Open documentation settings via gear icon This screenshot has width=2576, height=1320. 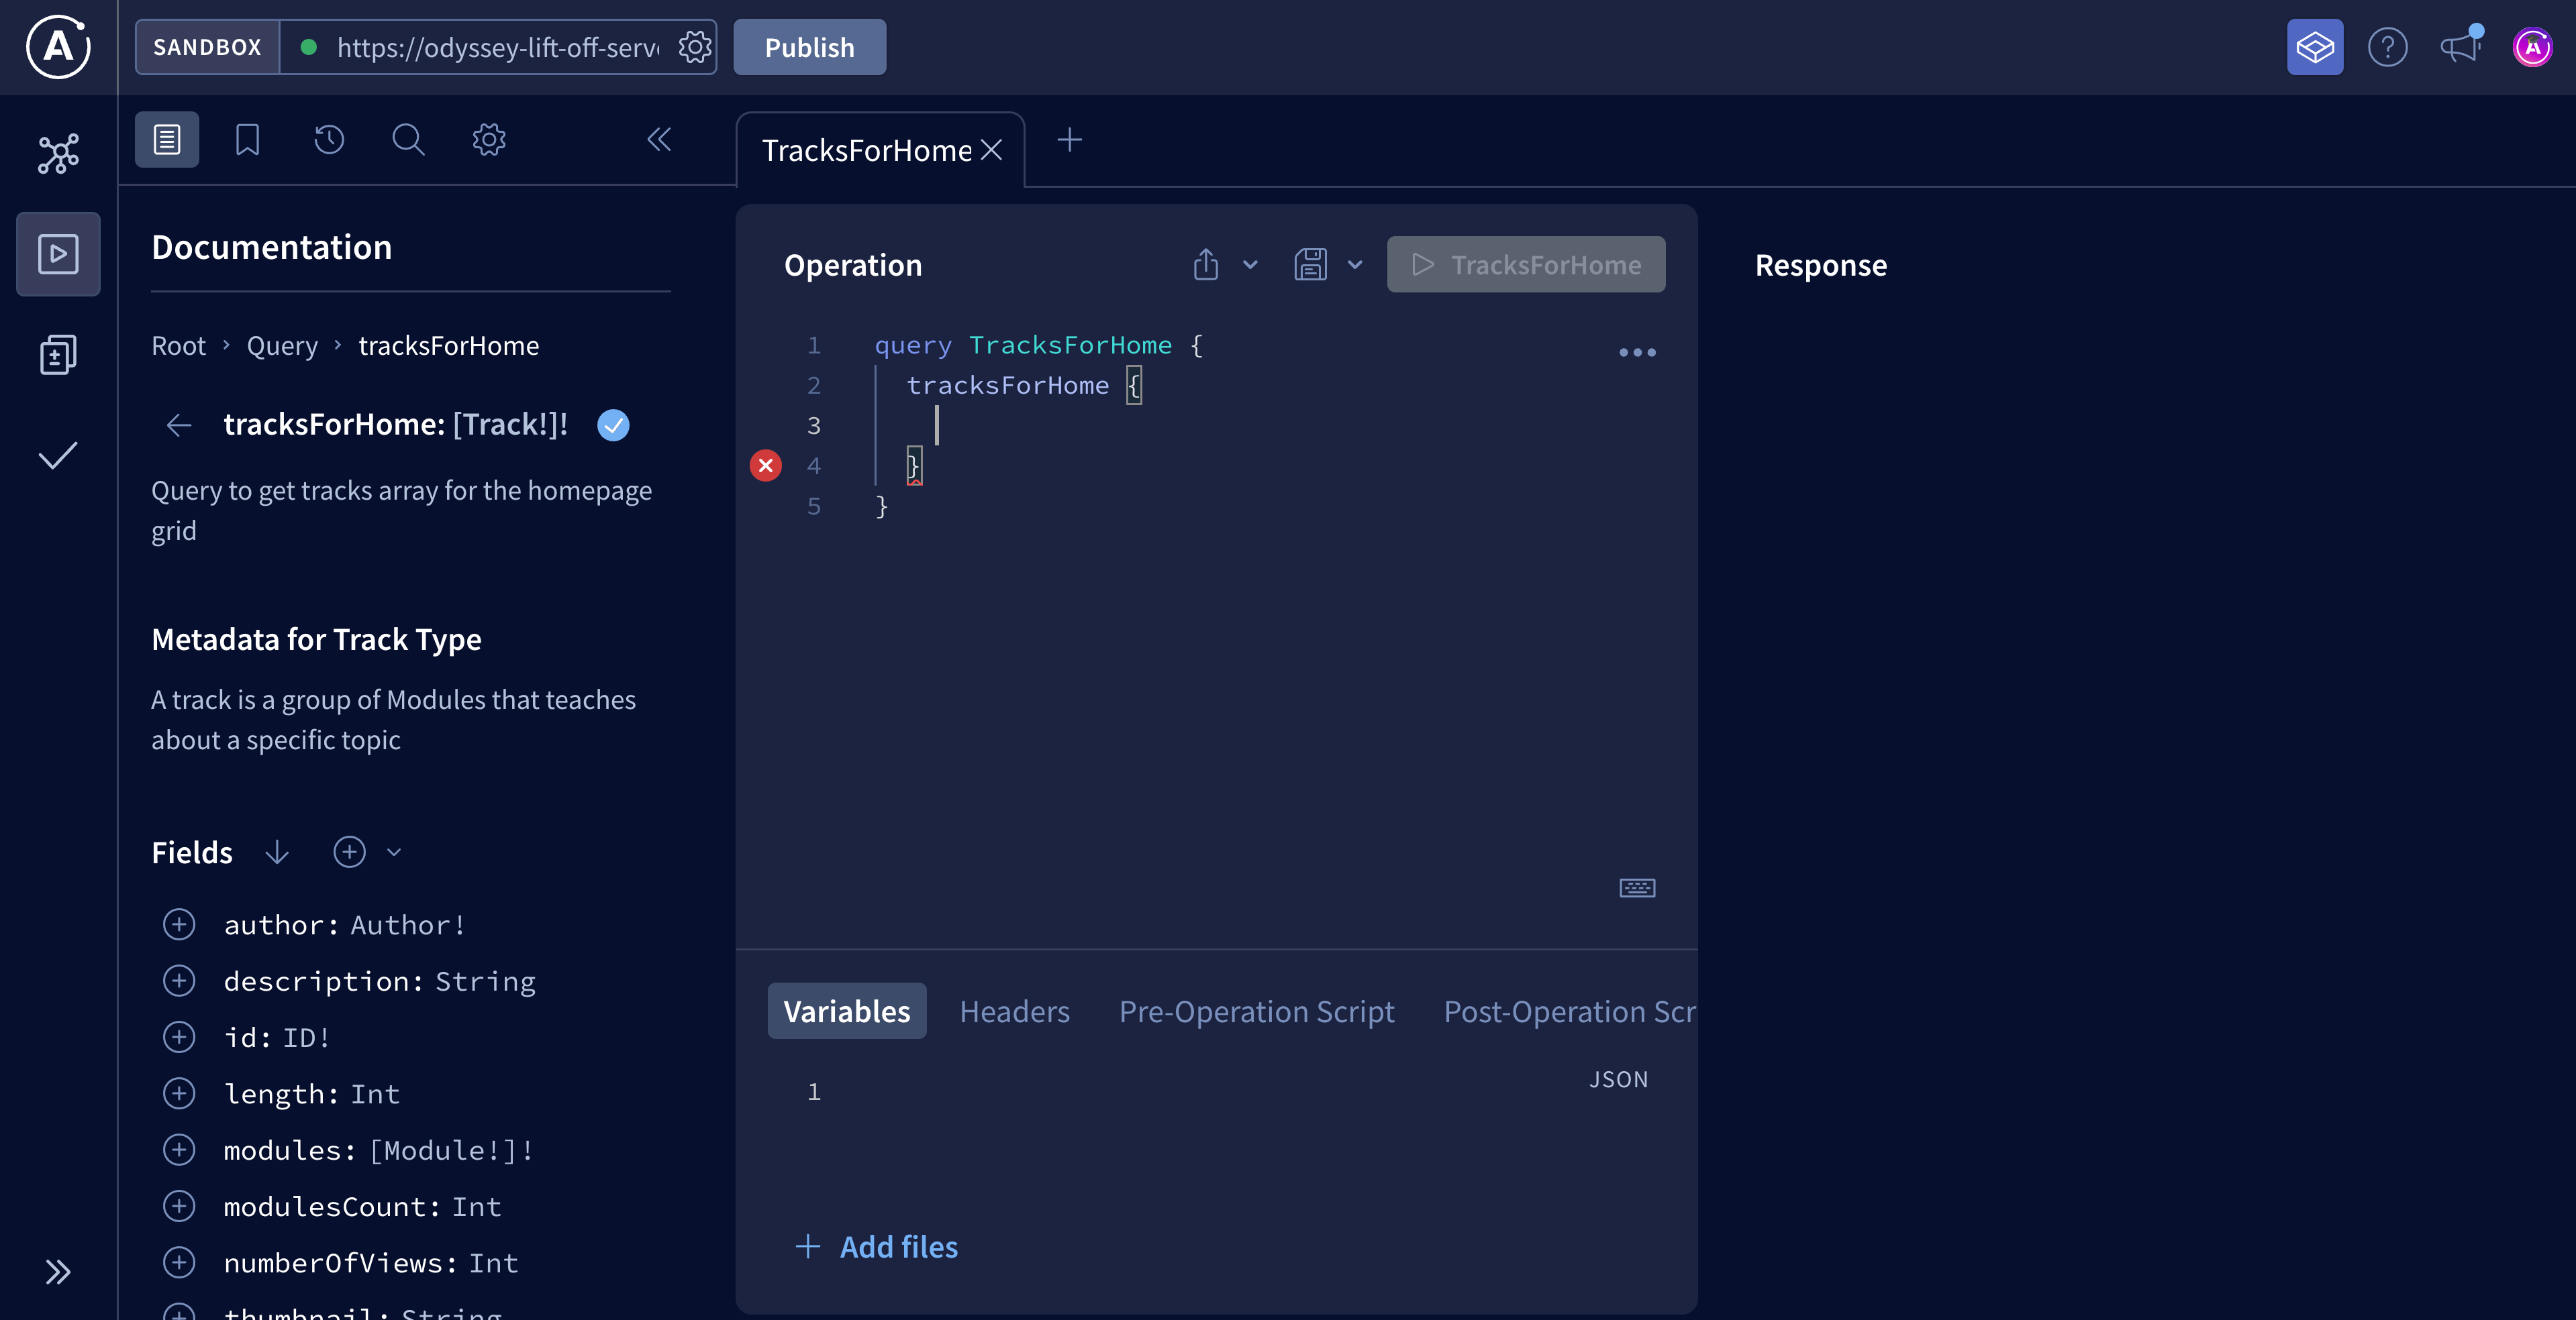coord(488,140)
